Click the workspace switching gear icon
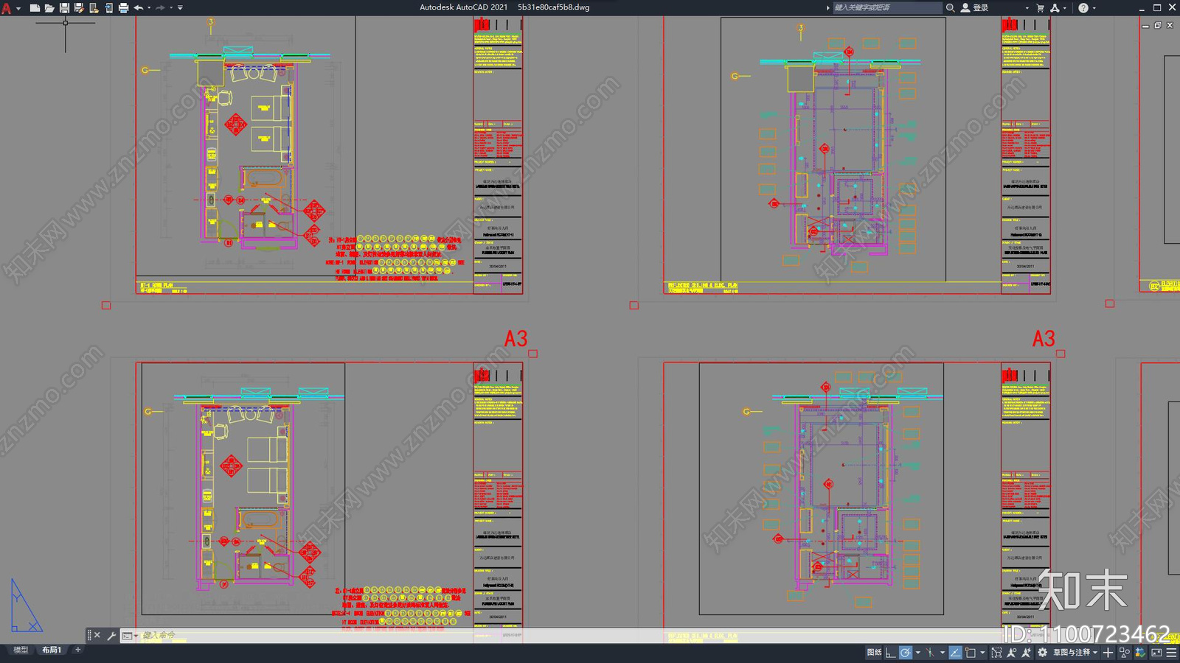This screenshot has height=663, width=1180. (1042, 653)
